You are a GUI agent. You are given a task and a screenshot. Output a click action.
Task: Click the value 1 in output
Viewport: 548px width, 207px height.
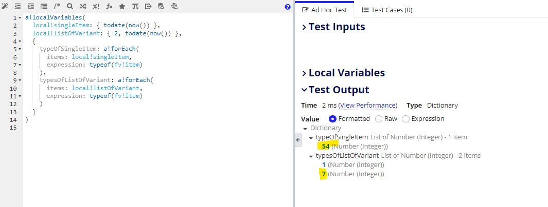tap(324, 164)
